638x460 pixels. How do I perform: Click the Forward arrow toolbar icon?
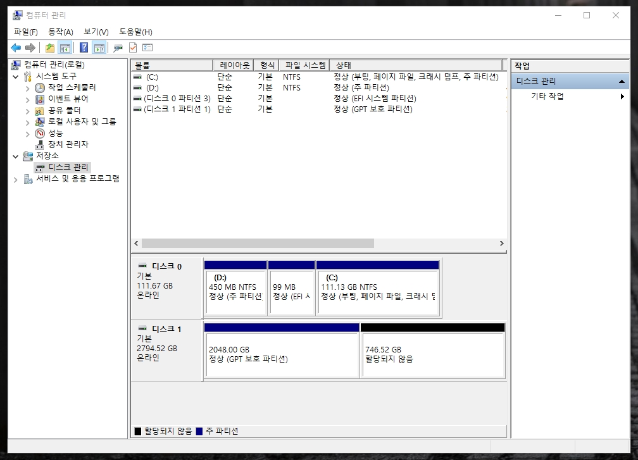(x=30, y=48)
